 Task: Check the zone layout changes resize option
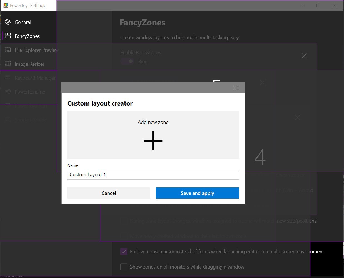click(x=124, y=221)
